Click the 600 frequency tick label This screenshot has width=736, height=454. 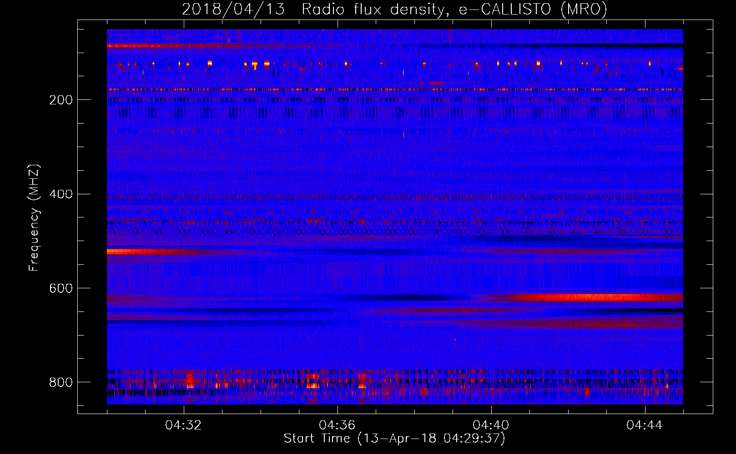[61, 288]
